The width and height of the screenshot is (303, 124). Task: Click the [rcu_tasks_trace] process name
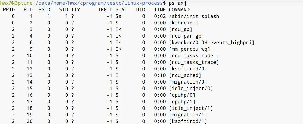[x=194, y=62]
